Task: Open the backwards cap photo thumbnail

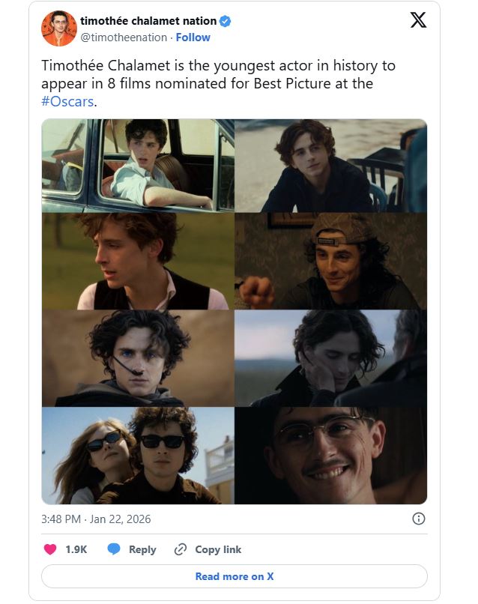Action: (x=331, y=262)
